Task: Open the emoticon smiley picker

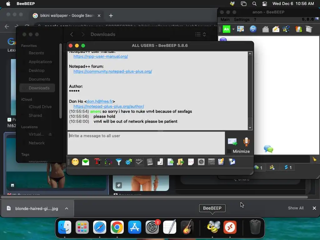Action: click(75, 162)
